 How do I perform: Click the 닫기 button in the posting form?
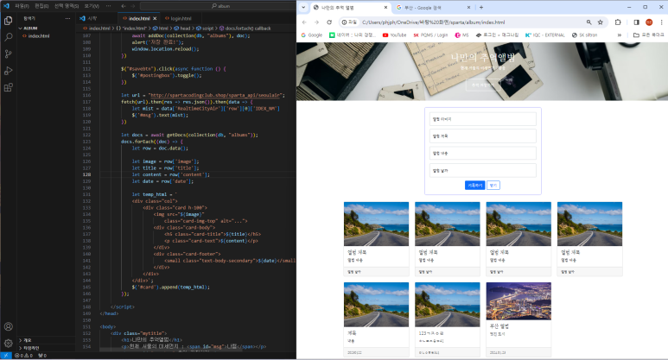tap(493, 186)
